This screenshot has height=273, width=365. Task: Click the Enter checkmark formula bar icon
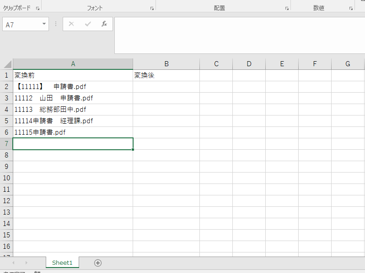[x=88, y=24]
